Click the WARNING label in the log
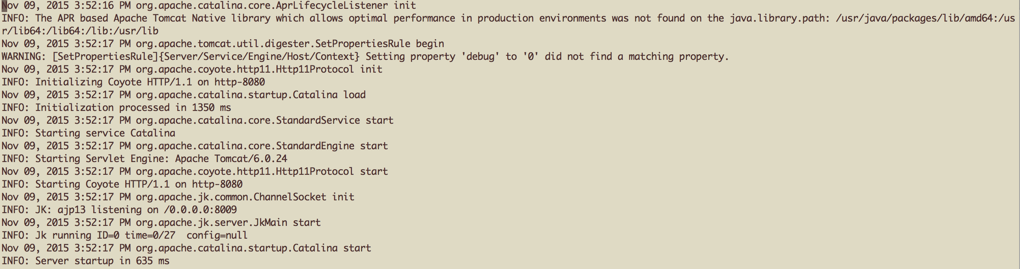Screen dimensions: 1020x269 tap(24, 57)
